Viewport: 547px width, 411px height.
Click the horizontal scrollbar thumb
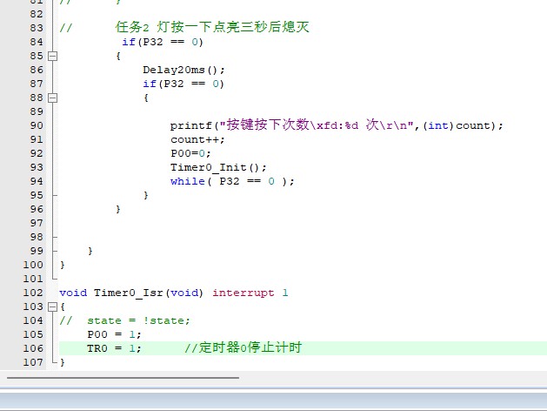pos(122,378)
